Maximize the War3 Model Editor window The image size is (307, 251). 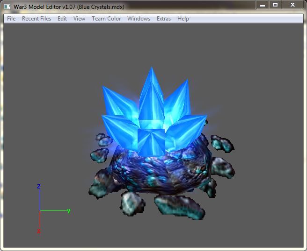point(275,5)
